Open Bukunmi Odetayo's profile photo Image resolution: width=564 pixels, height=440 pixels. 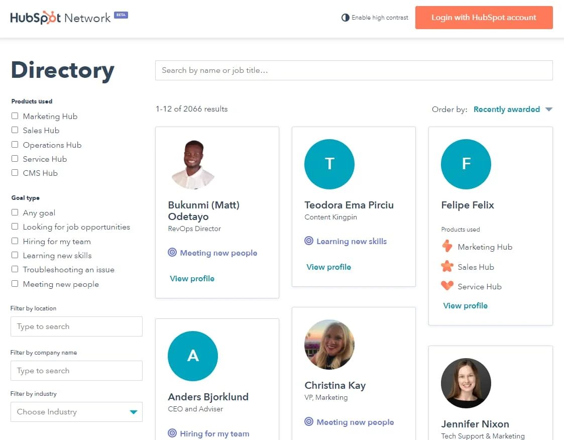[193, 164]
